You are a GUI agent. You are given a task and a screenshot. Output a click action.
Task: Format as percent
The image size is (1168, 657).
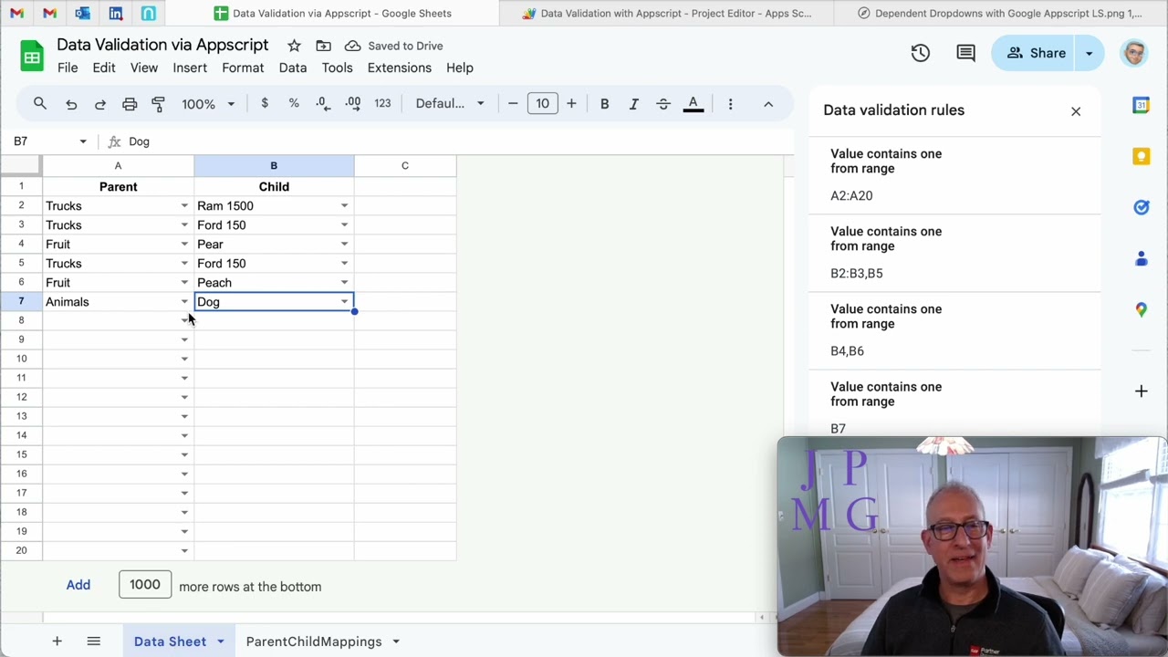tap(294, 103)
